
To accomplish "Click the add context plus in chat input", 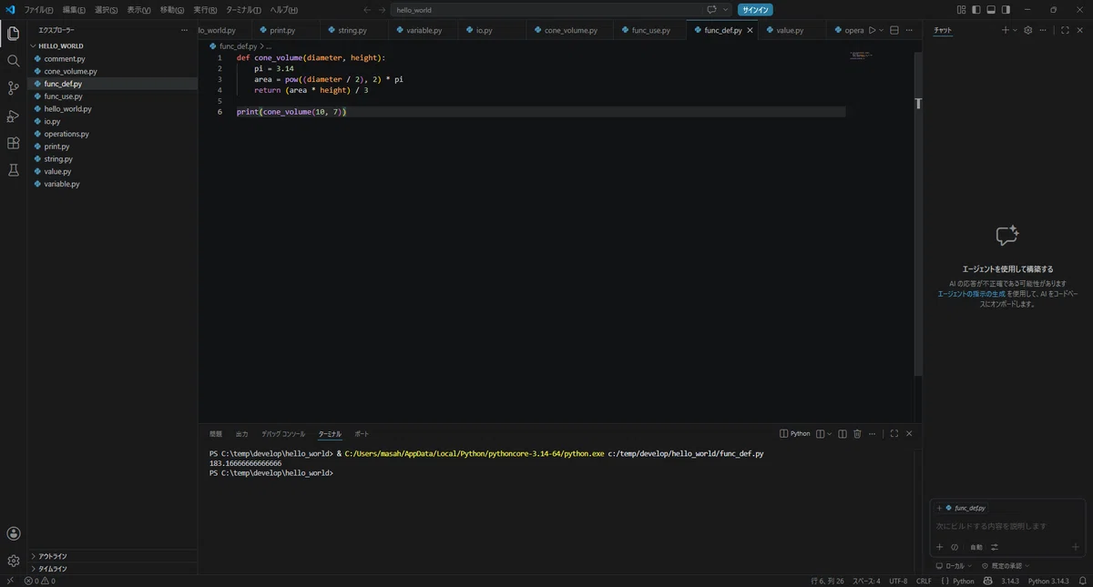I will (940, 547).
